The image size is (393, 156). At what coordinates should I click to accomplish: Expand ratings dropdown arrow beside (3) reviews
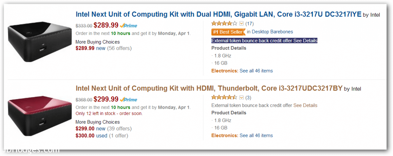(x=242, y=98)
